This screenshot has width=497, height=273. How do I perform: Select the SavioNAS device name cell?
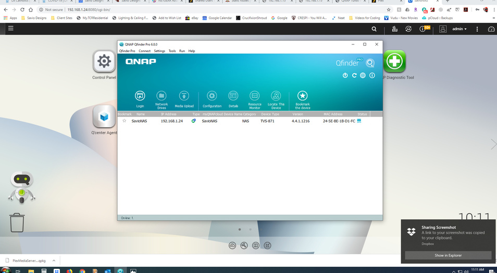[x=139, y=121]
